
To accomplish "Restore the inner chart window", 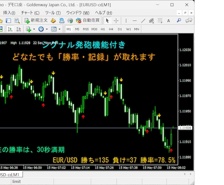I will tap(185, 13).
